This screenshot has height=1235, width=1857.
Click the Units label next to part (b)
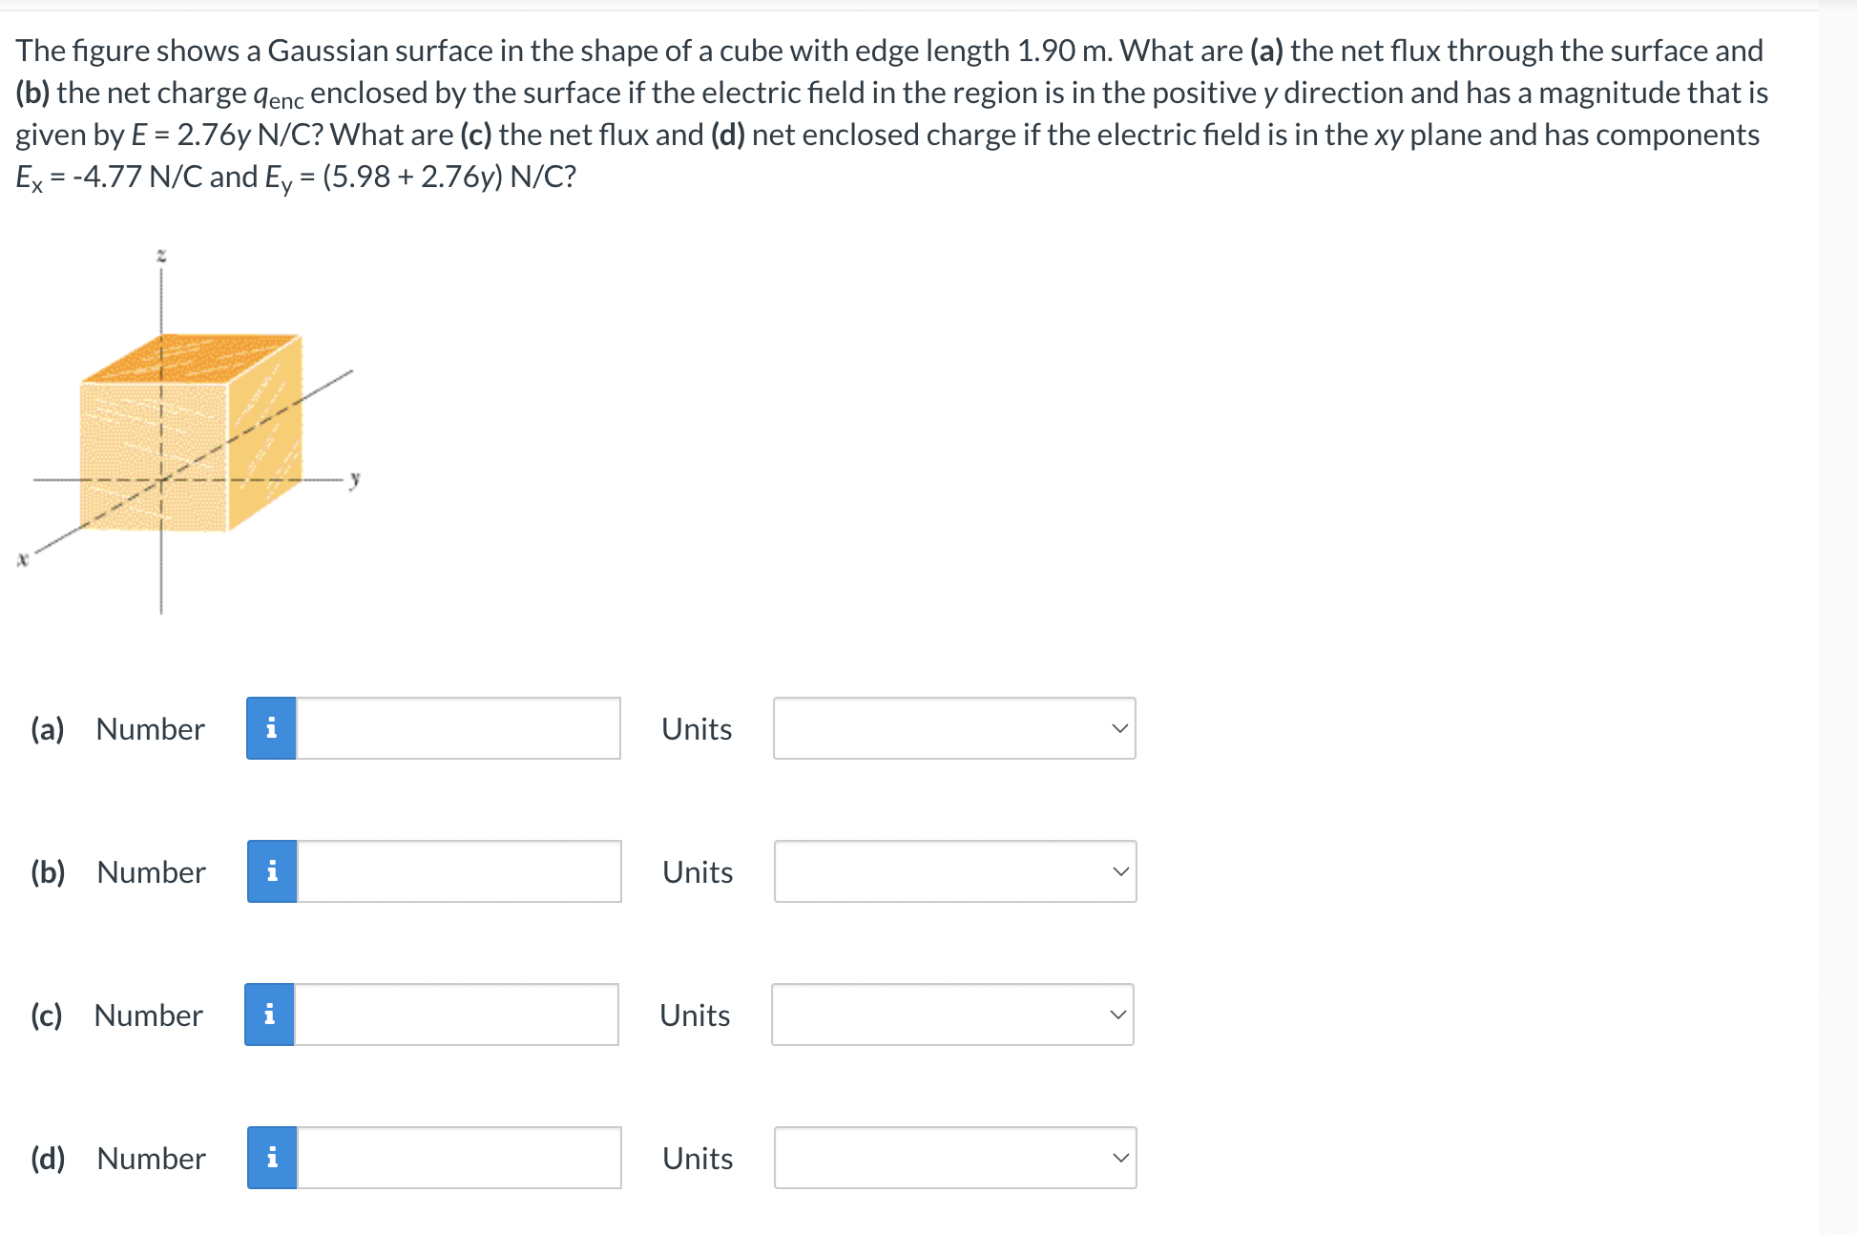click(696, 871)
